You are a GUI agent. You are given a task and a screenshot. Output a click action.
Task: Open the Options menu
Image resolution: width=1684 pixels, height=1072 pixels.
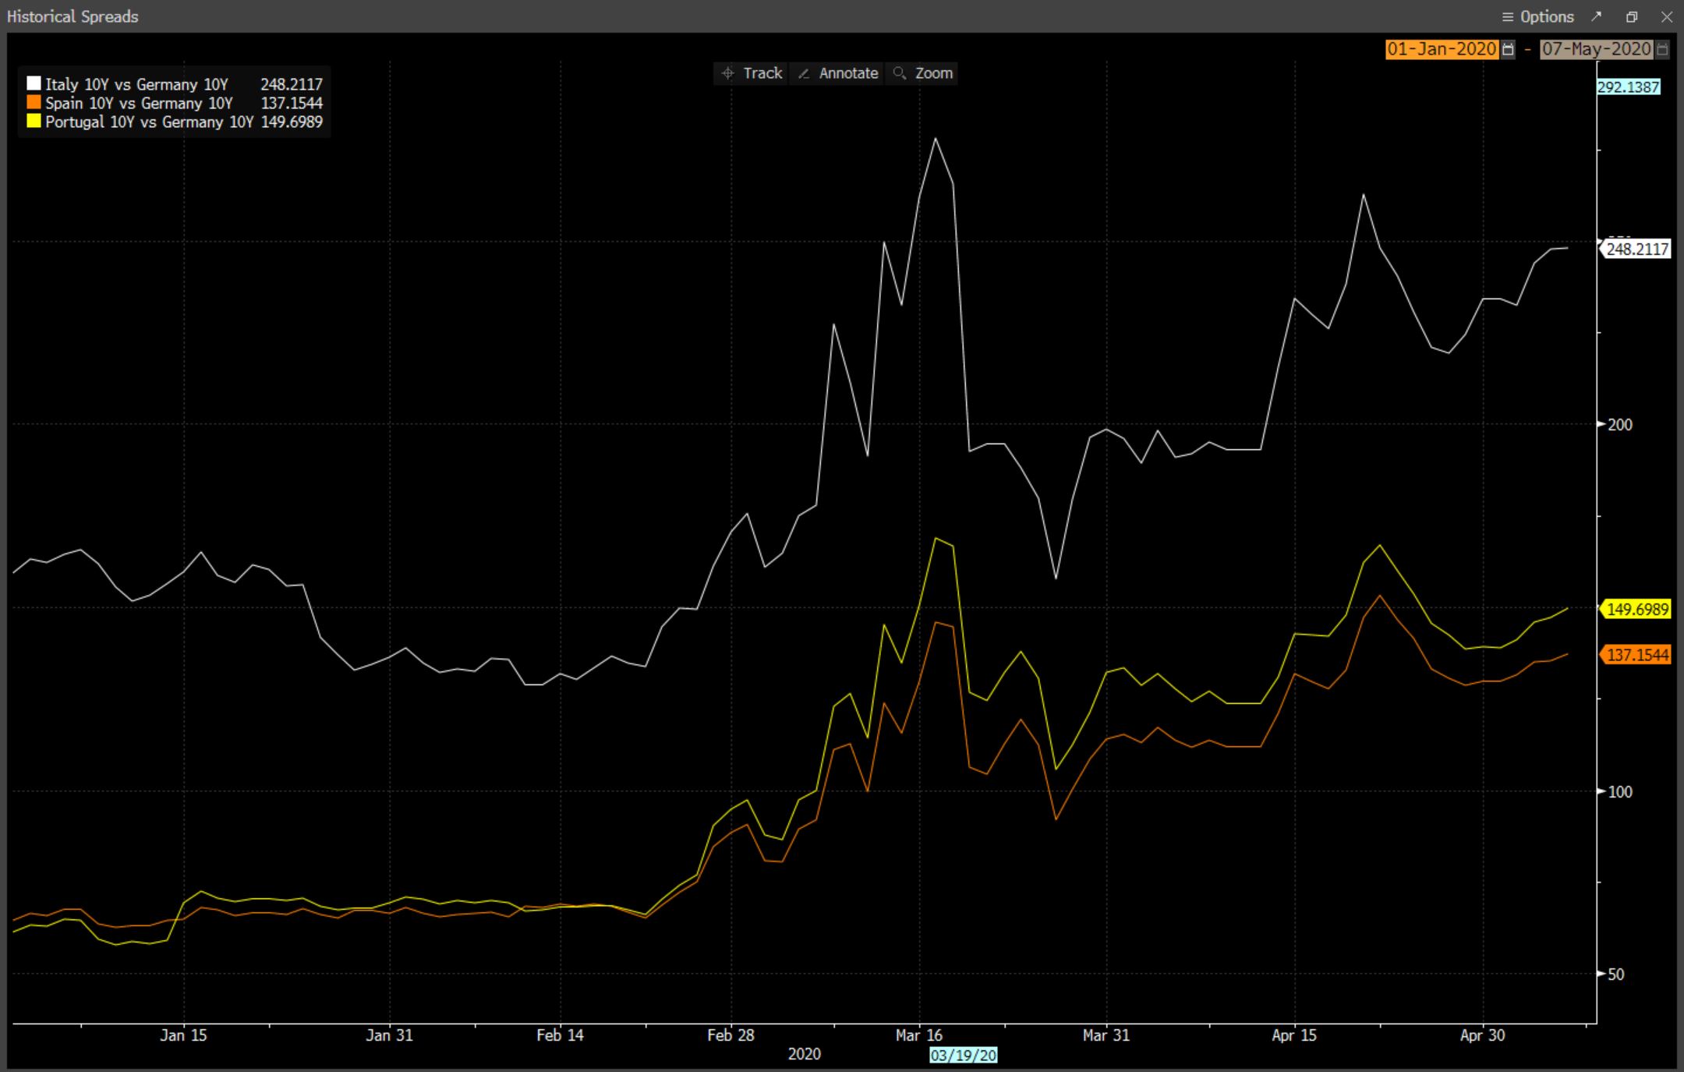pos(1537,16)
